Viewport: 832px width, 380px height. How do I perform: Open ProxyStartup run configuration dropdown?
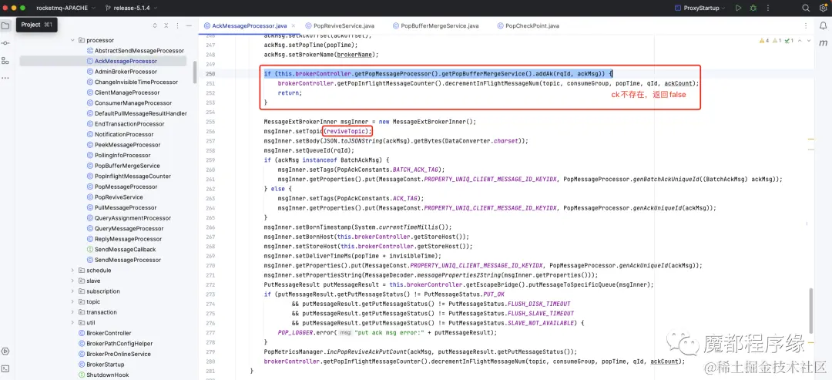(x=699, y=8)
